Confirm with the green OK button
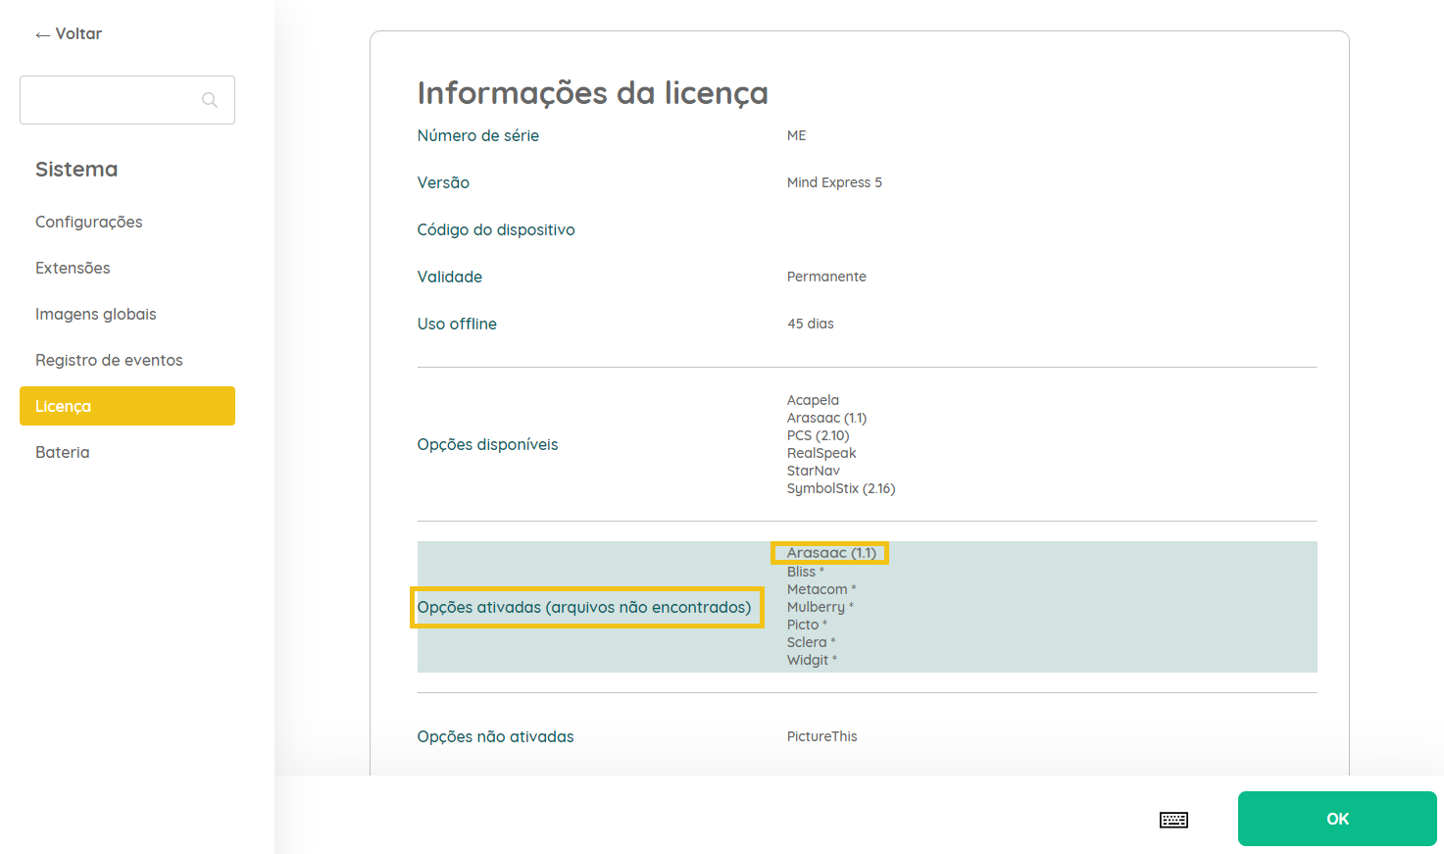This screenshot has width=1444, height=854. (x=1337, y=819)
